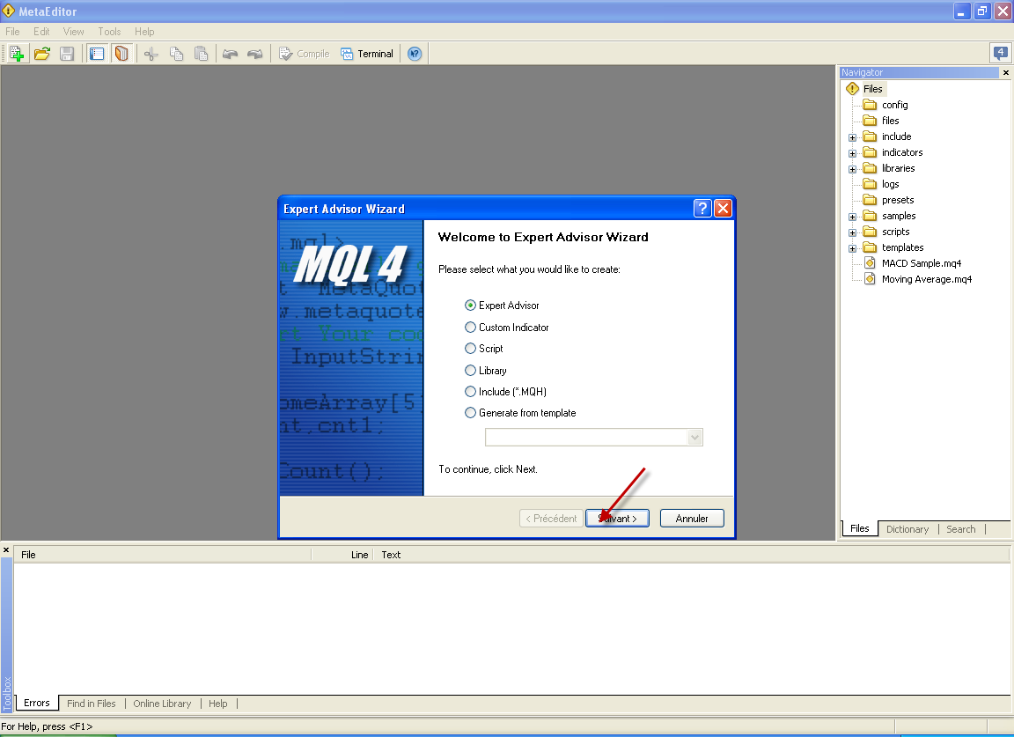Image resolution: width=1014 pixels, height=737 pixels.
Task: Select the Expert Advisor radio button
Action: tap(470, 306)
